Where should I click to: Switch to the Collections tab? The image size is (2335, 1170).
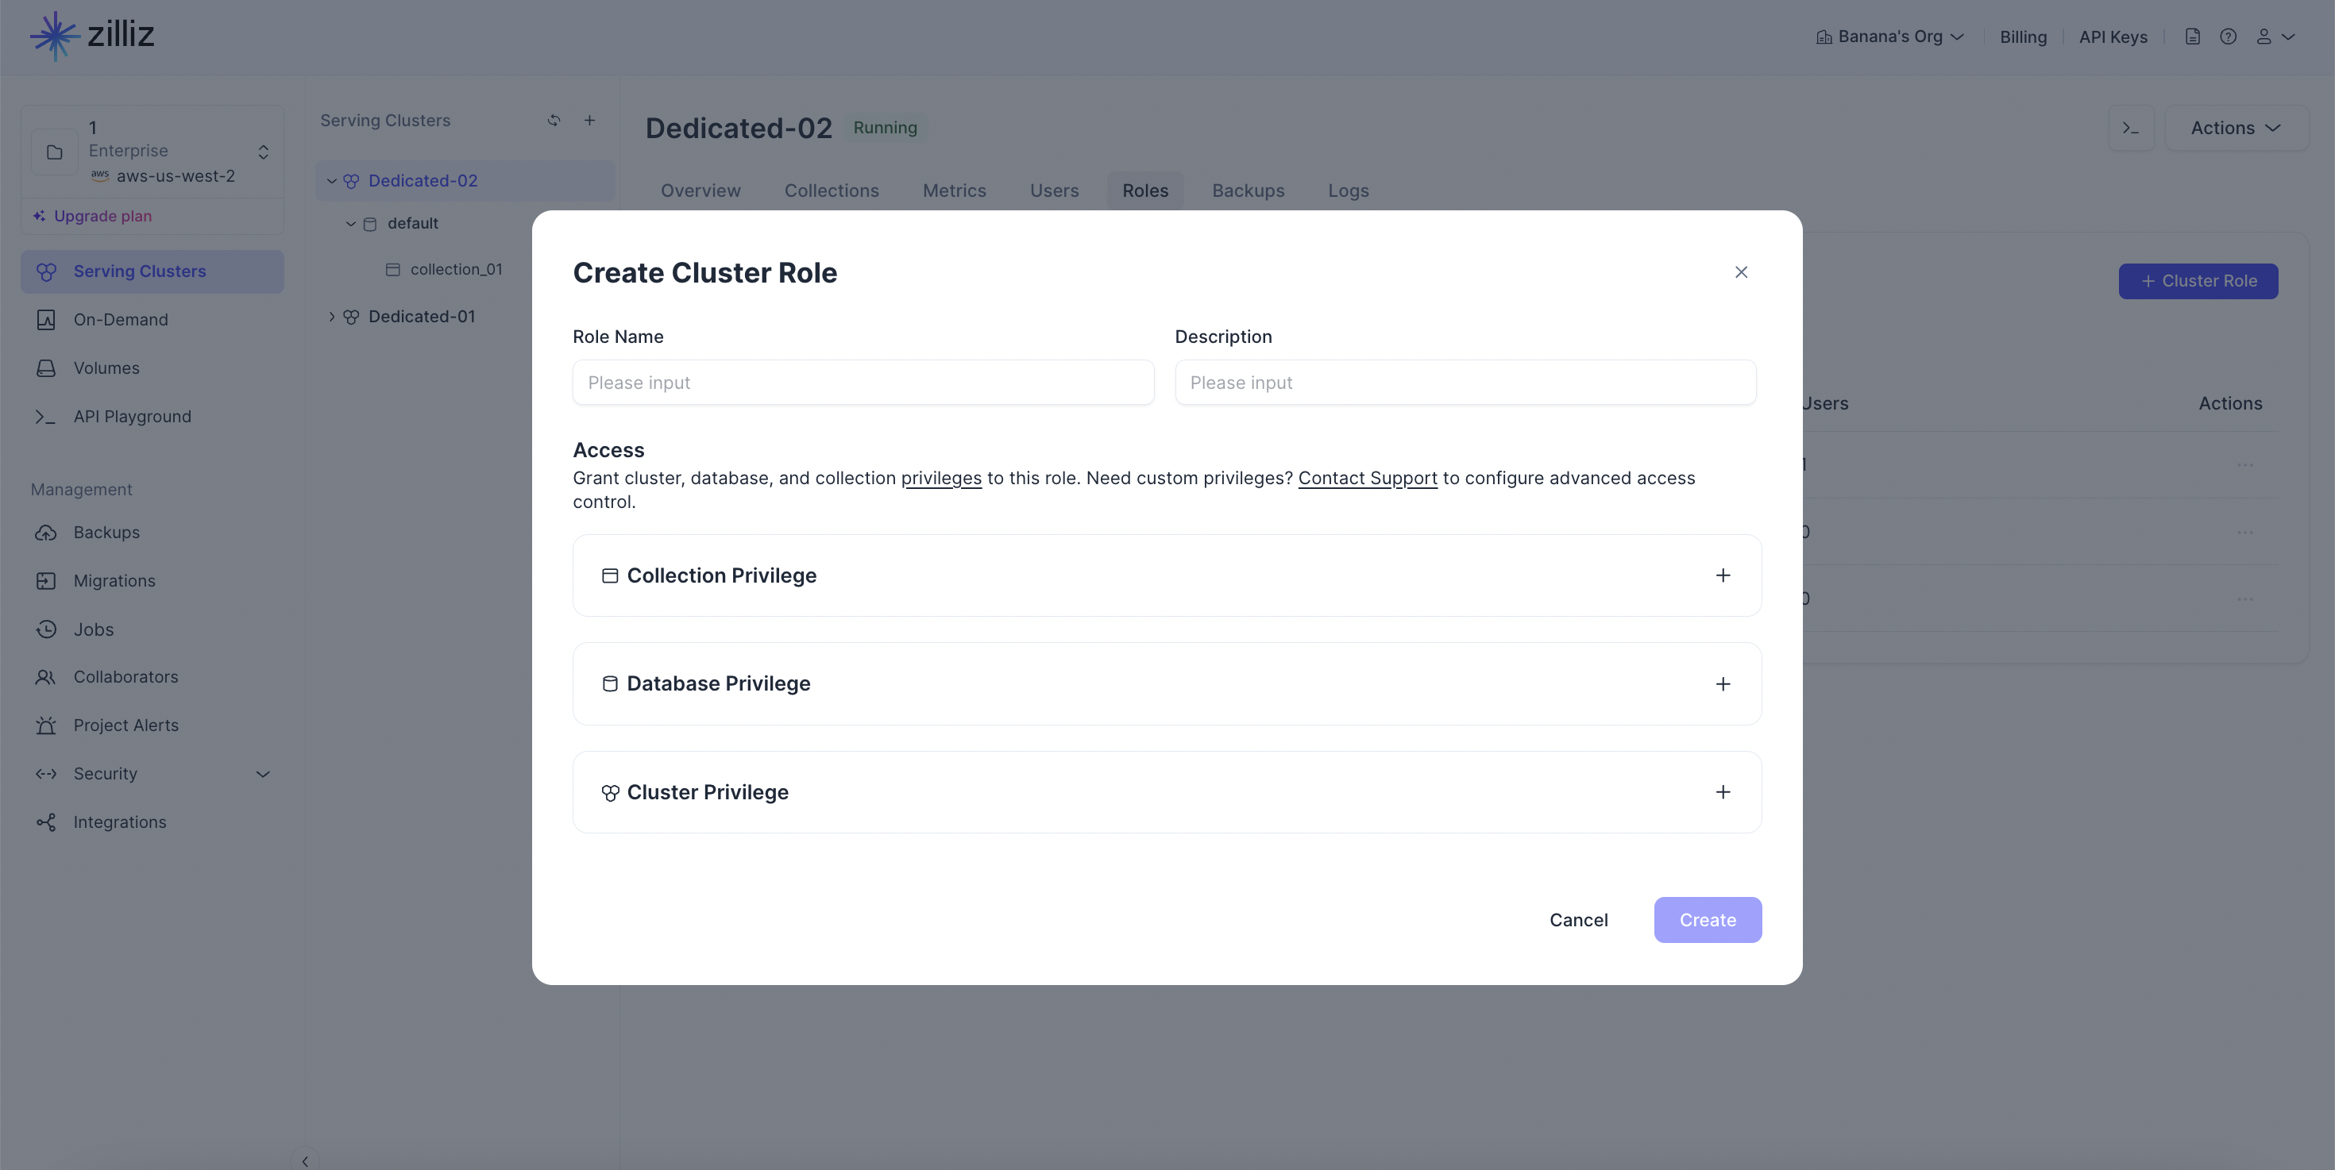832,191
